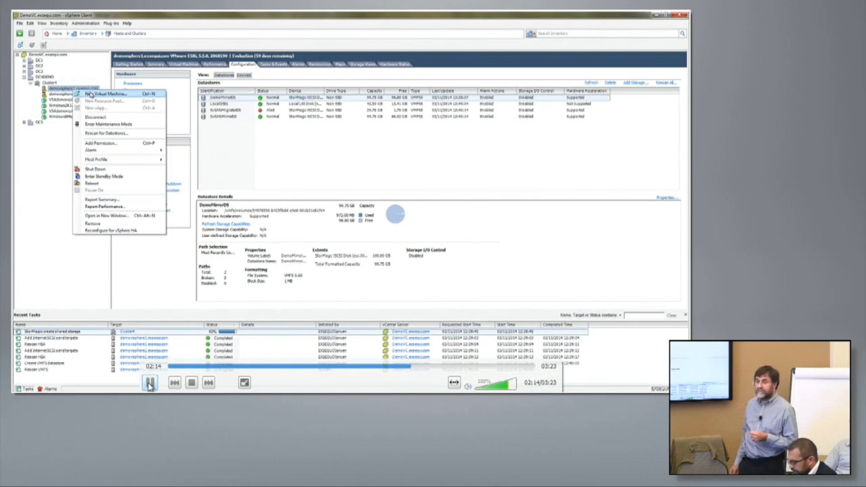Screen dimensions: 866x487
Task: Click the Home icon in the breadcrumb
Action: tap(47, 34)
